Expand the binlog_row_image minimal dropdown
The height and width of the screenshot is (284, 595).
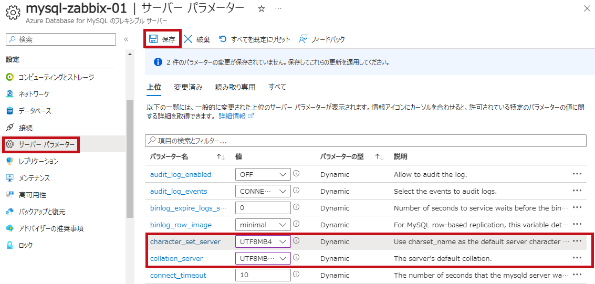(x=263, y=225)
